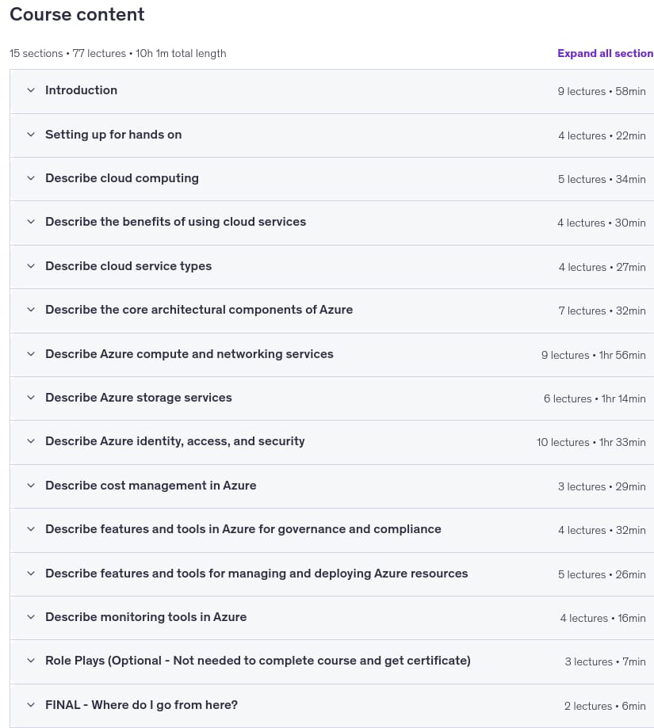This screenshot has width=654, height=728.
Task: Click the Course content heading
Action: tap(77, 14)
